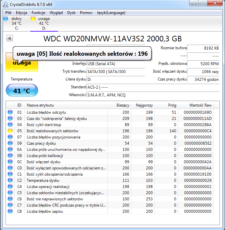Image resolution: width=225 pixels, height=230 pixels.
Task: Click the ID column header
Action: (x=19, y=105)
